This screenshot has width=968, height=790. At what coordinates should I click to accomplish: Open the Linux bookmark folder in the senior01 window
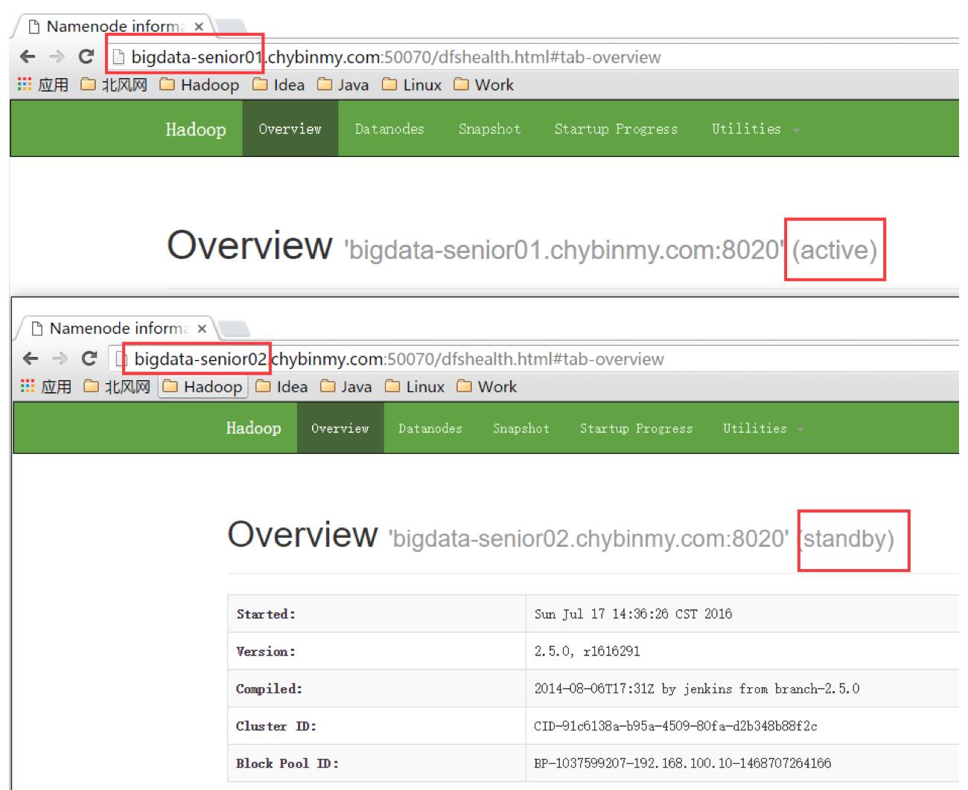point(412,85)
